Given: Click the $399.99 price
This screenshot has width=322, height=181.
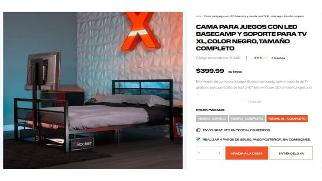Looking at the screenshot, I should click(210, 71).
